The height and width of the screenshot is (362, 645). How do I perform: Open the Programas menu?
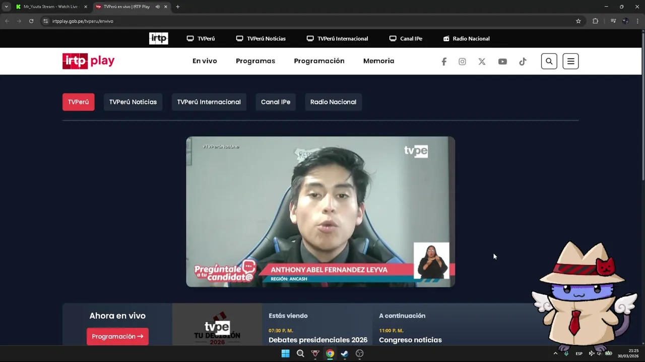tap(255, 61)
